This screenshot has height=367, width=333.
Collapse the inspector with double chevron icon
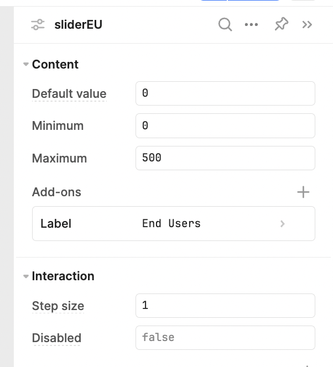coord(307,24)
